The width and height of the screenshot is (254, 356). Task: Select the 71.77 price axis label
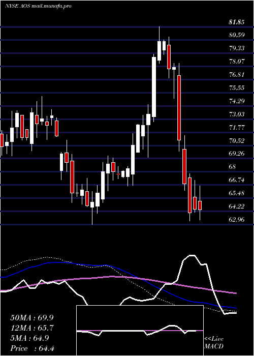click(237, 128)
